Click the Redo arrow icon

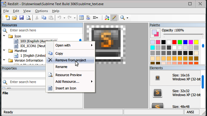coord(70,18)
